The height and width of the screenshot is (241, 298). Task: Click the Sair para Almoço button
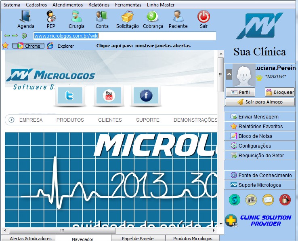click(x=260, y=102)
